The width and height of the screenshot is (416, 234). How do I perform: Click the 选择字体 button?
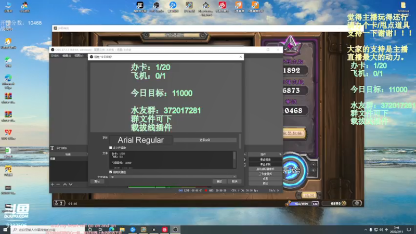(x=204, y=140)
